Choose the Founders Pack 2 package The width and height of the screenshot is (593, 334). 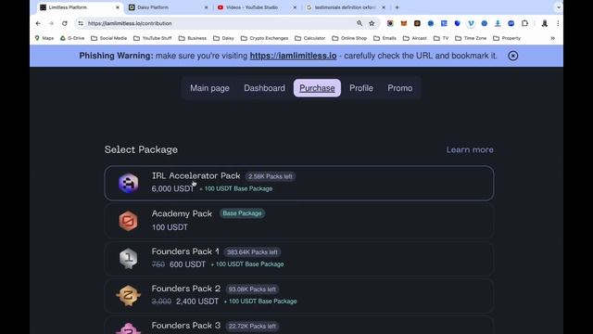(299, 295)
